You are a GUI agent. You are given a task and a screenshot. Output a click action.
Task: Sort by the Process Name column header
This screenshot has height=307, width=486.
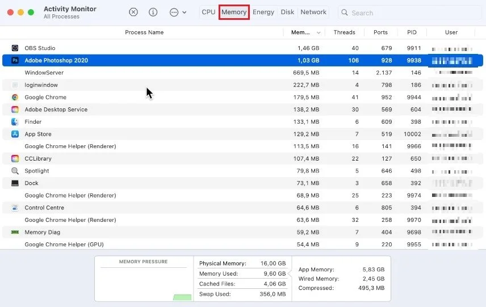144,32
